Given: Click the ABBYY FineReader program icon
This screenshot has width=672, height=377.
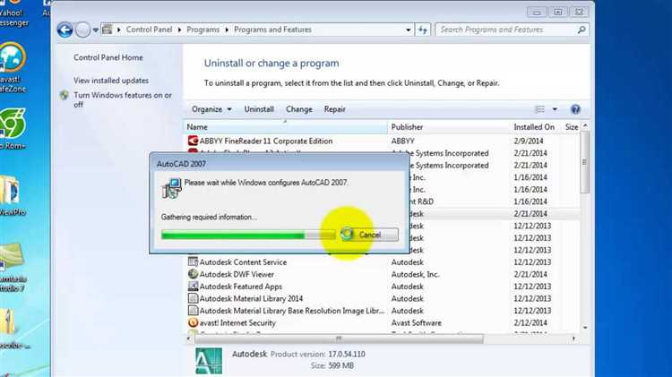Looking at the screenshot, I should point(193,141).
